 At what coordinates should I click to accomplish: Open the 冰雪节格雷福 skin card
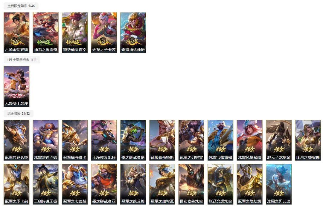(220, 140)
